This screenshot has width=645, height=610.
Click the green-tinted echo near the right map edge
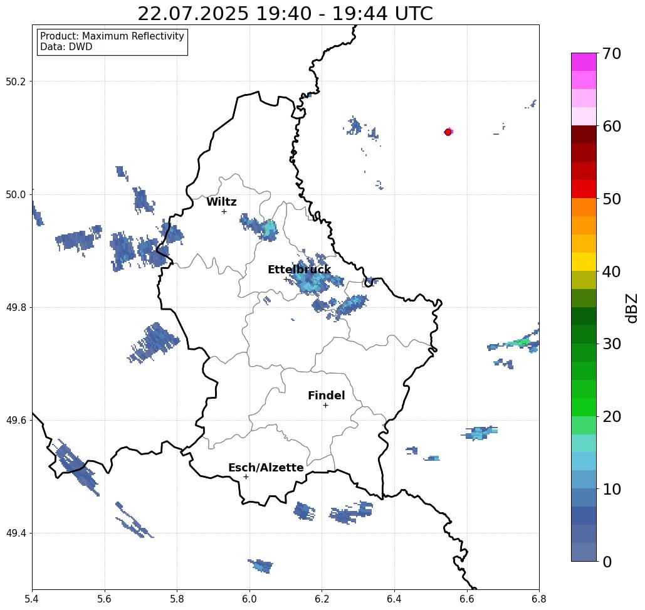519,343
